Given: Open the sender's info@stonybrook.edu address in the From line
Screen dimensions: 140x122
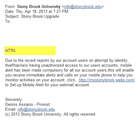Looking at the screenshot, I should tap(83, 7).
